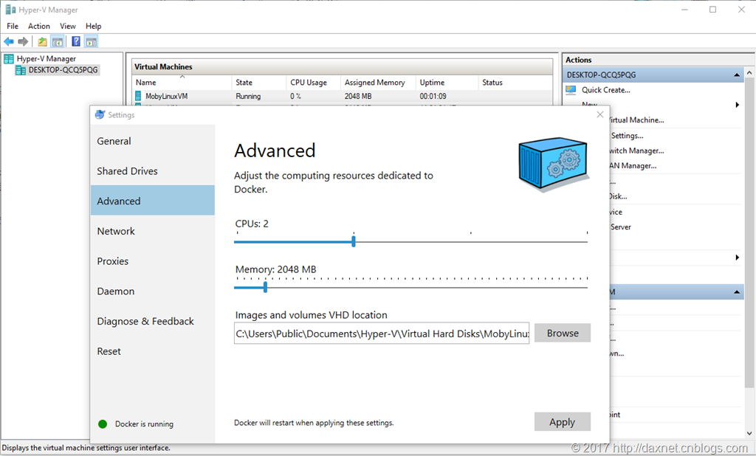Click the 0 % CPU usage cell

pyautogui.click(x=295, y=97)
